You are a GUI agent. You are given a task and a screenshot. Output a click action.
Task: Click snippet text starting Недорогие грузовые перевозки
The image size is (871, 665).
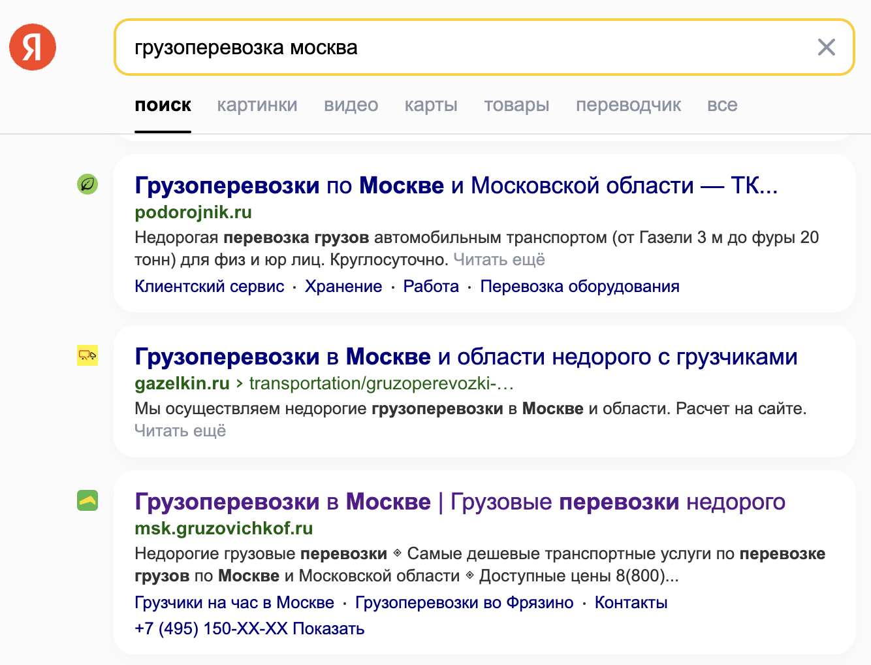480,564
